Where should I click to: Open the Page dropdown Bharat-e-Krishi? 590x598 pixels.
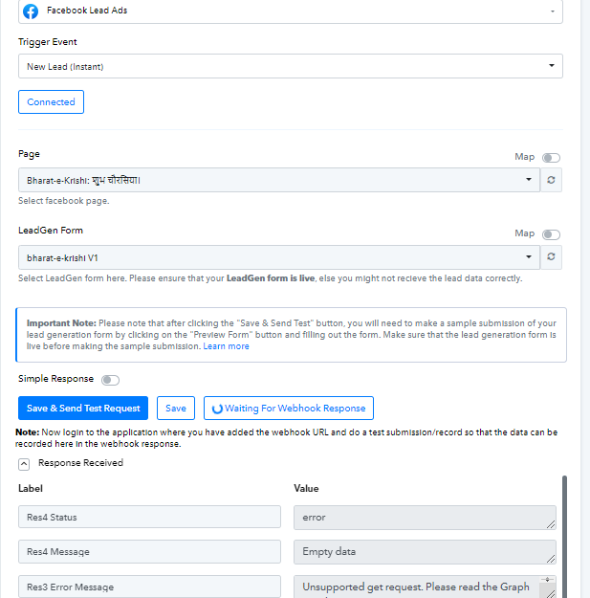coord(279,180)
